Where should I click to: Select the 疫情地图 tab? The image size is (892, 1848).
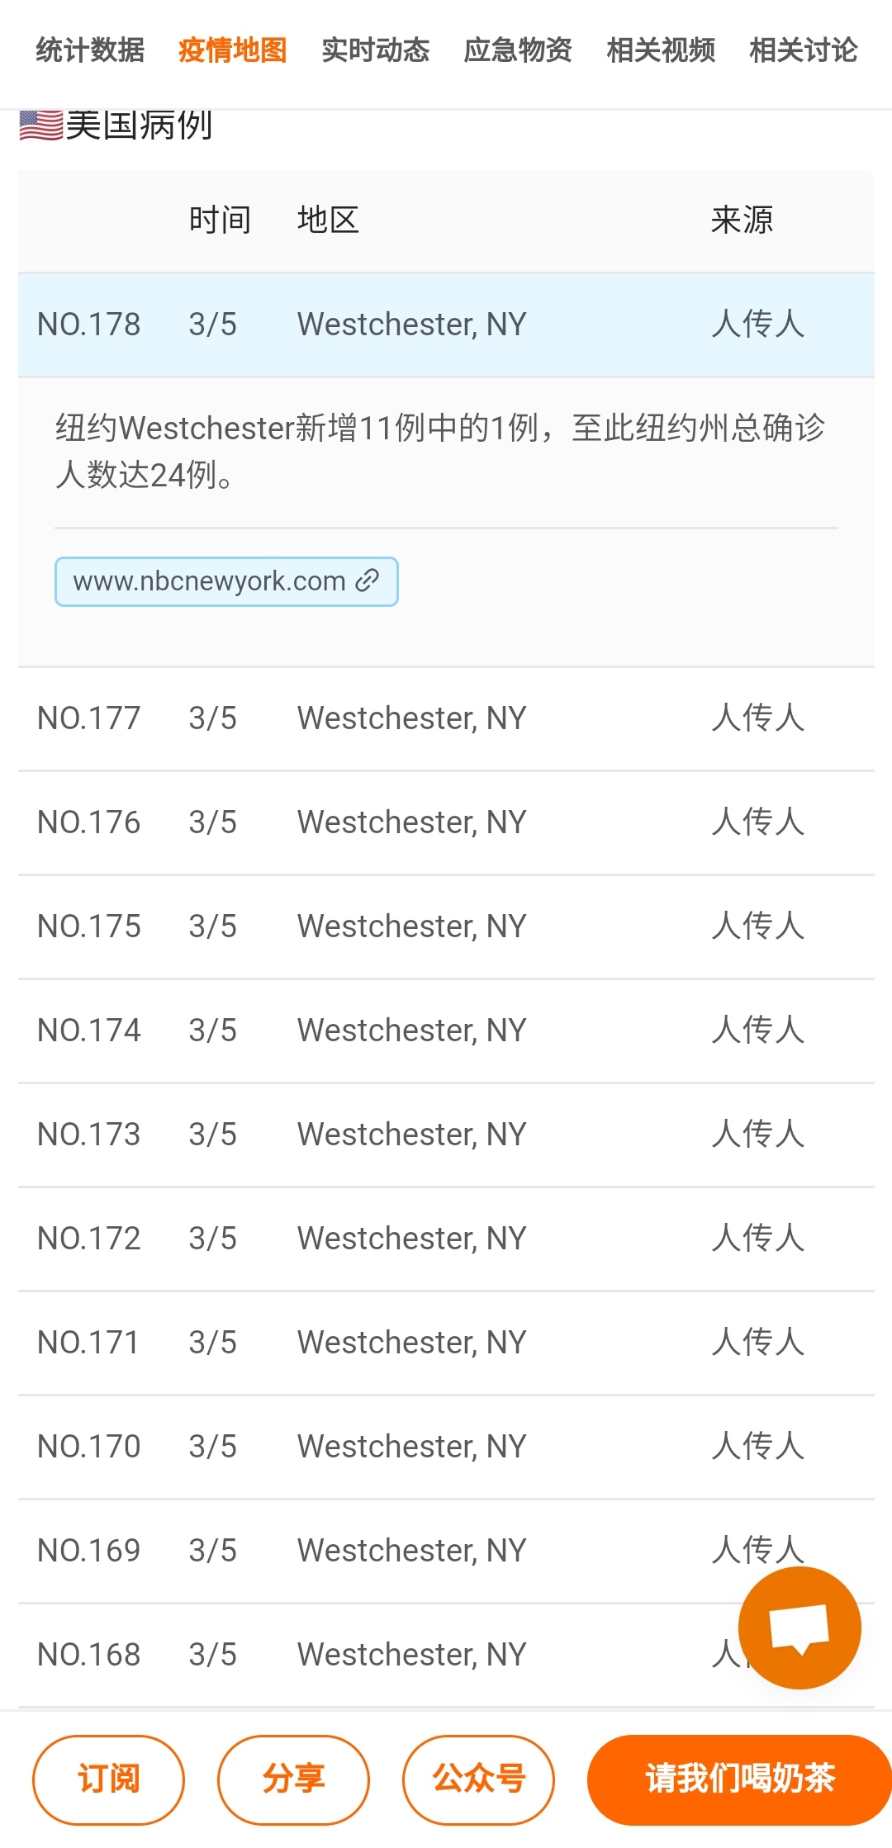233,50
